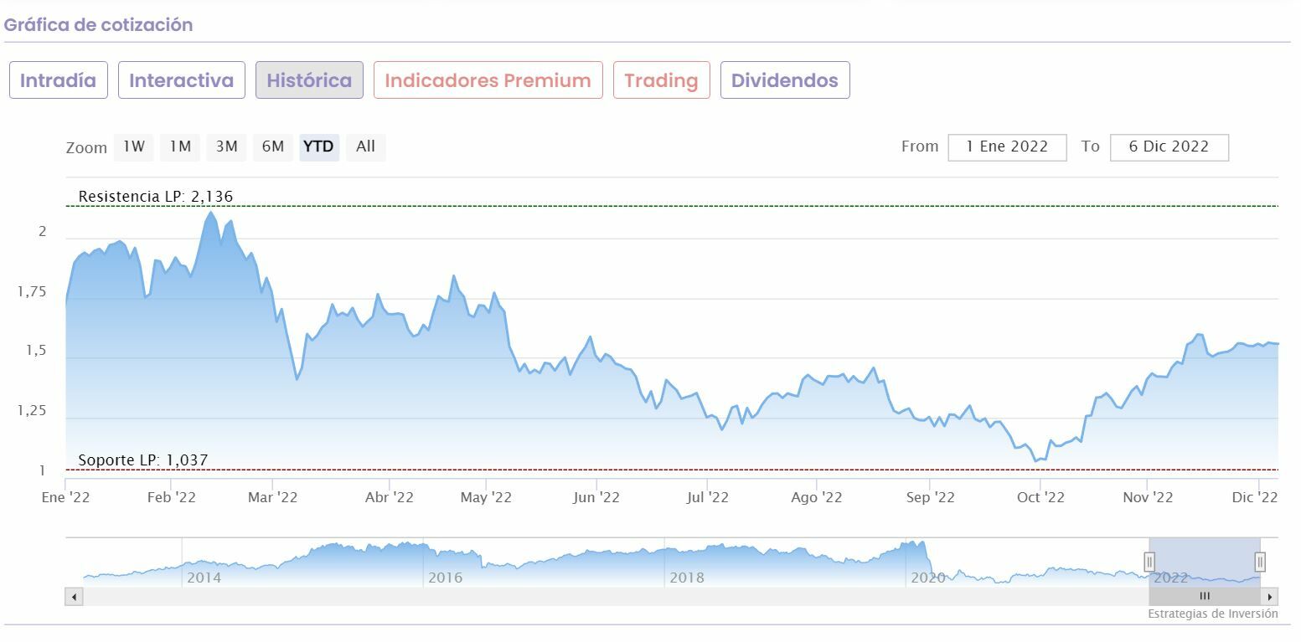The height and width of the screenshot is (642, 1301).
Task: Click the navigator scrollbar left arrow
Action: pos(74,597)
